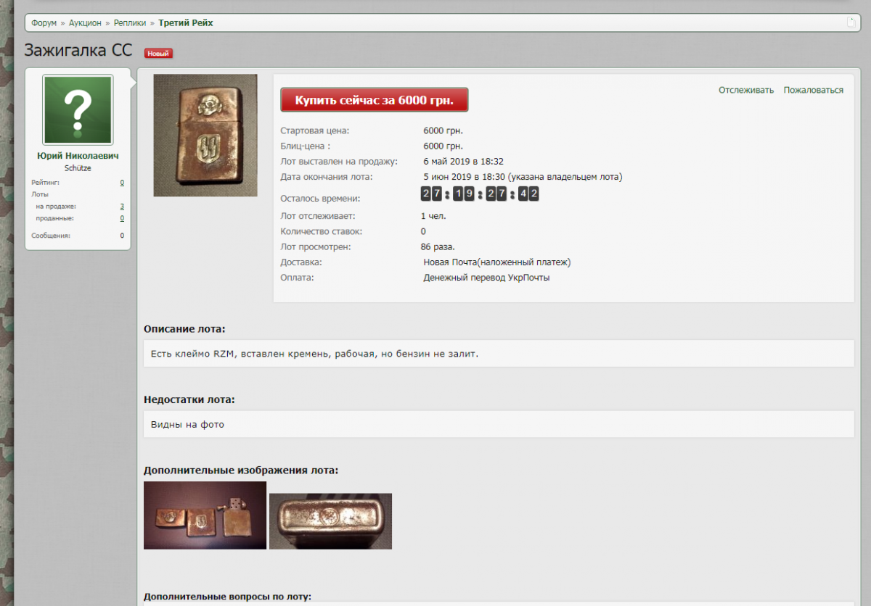Viewport: 871px width, 606px height.
Task: Click the Отслеживать link
Action: click(746, 90)
